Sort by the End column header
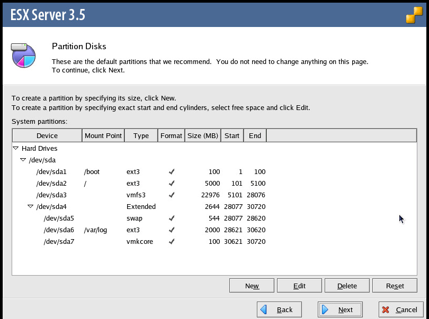Viewport: 429px width, 319px height. click(x=255, y=135)
